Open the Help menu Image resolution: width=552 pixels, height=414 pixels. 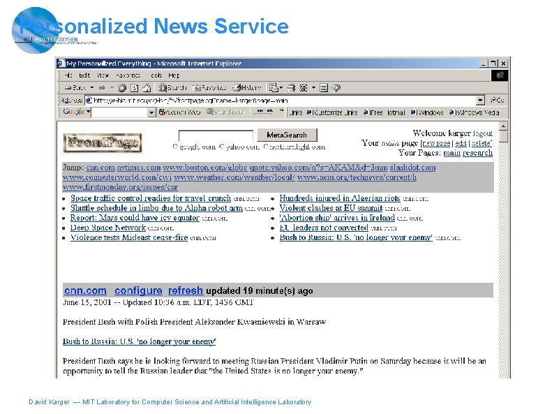coord(174,75)
